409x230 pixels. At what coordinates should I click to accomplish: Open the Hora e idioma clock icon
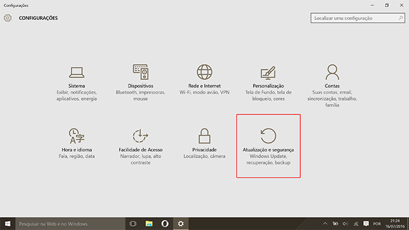(77, 136)
